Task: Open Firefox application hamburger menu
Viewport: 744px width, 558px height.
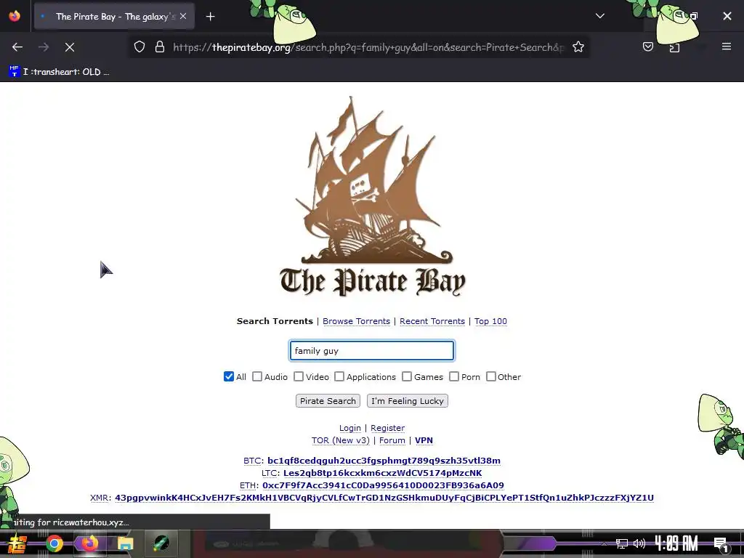Action: pos(727,46)
